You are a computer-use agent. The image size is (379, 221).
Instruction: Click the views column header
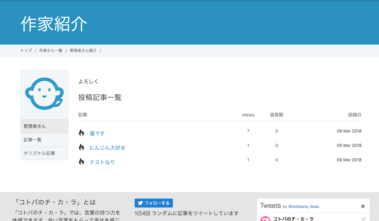click(x=248, y=115)
